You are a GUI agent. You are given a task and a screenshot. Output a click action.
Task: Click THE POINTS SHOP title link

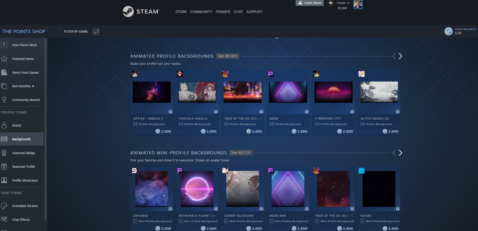click(x=24, y=31)
